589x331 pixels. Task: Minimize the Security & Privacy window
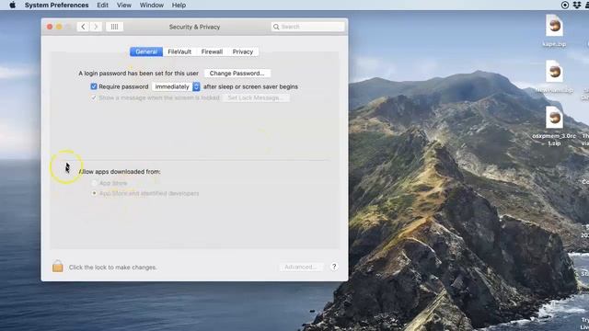[x=59, y=27]
